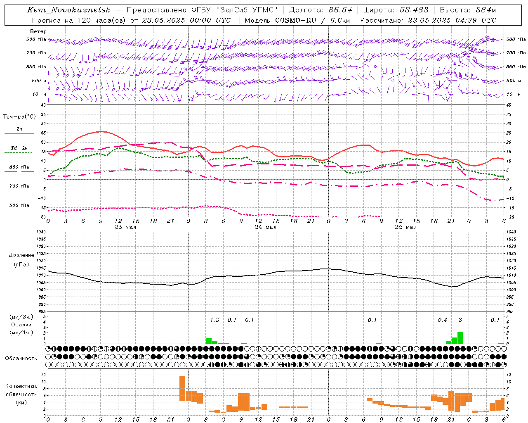This screenshot has height=423, width=528.
Task: Click the Долгота: 86.54 value
Action: [321, 10]
